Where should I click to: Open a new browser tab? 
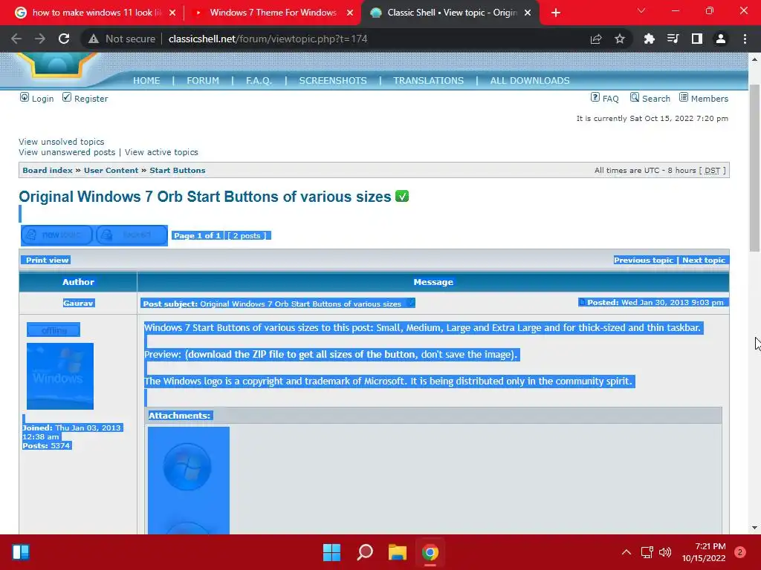[556, 13]
